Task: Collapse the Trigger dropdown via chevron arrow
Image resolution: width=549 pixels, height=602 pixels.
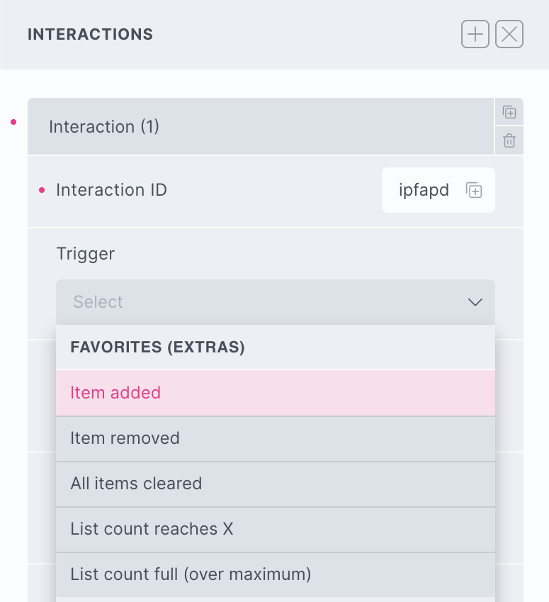Action: [475, 302]
